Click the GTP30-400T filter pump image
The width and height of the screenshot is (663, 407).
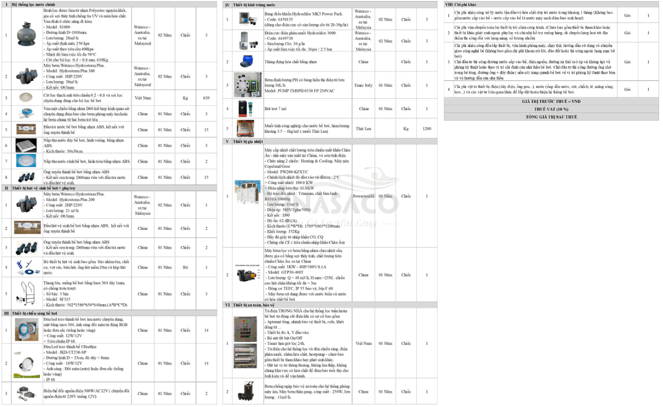click(248, 275)
